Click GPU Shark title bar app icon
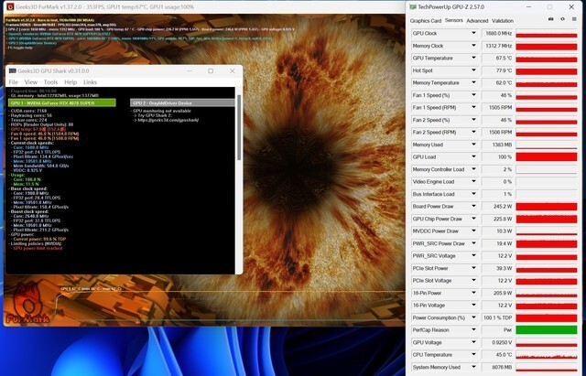Screen dimensions: 586x376 tap(12, 71)
